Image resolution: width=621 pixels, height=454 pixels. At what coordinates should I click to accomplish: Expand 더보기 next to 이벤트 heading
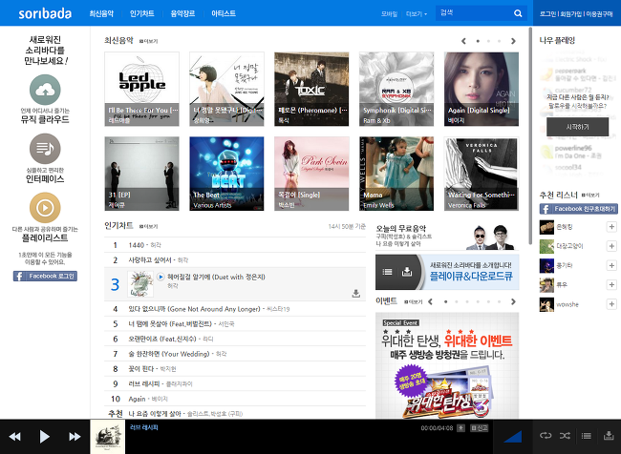point(413,301)
